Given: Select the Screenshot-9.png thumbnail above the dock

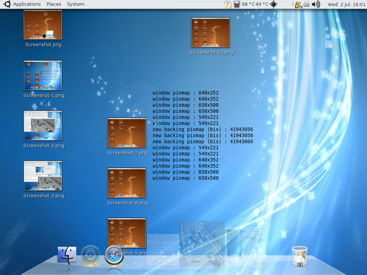Looking at the screenshot, I should click(x=127, y=233).
